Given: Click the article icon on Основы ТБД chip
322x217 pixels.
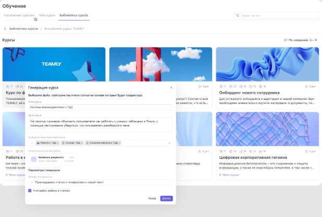Looking at the screenshot, I should coord(63,143).
